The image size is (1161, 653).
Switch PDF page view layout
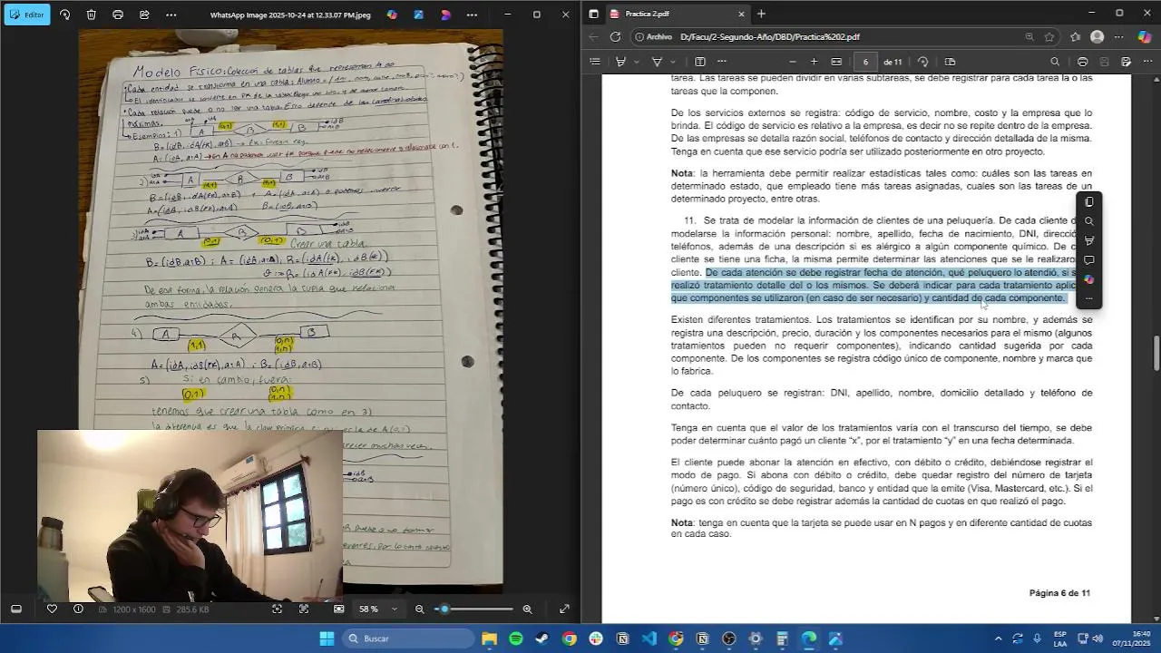point(950,62)
